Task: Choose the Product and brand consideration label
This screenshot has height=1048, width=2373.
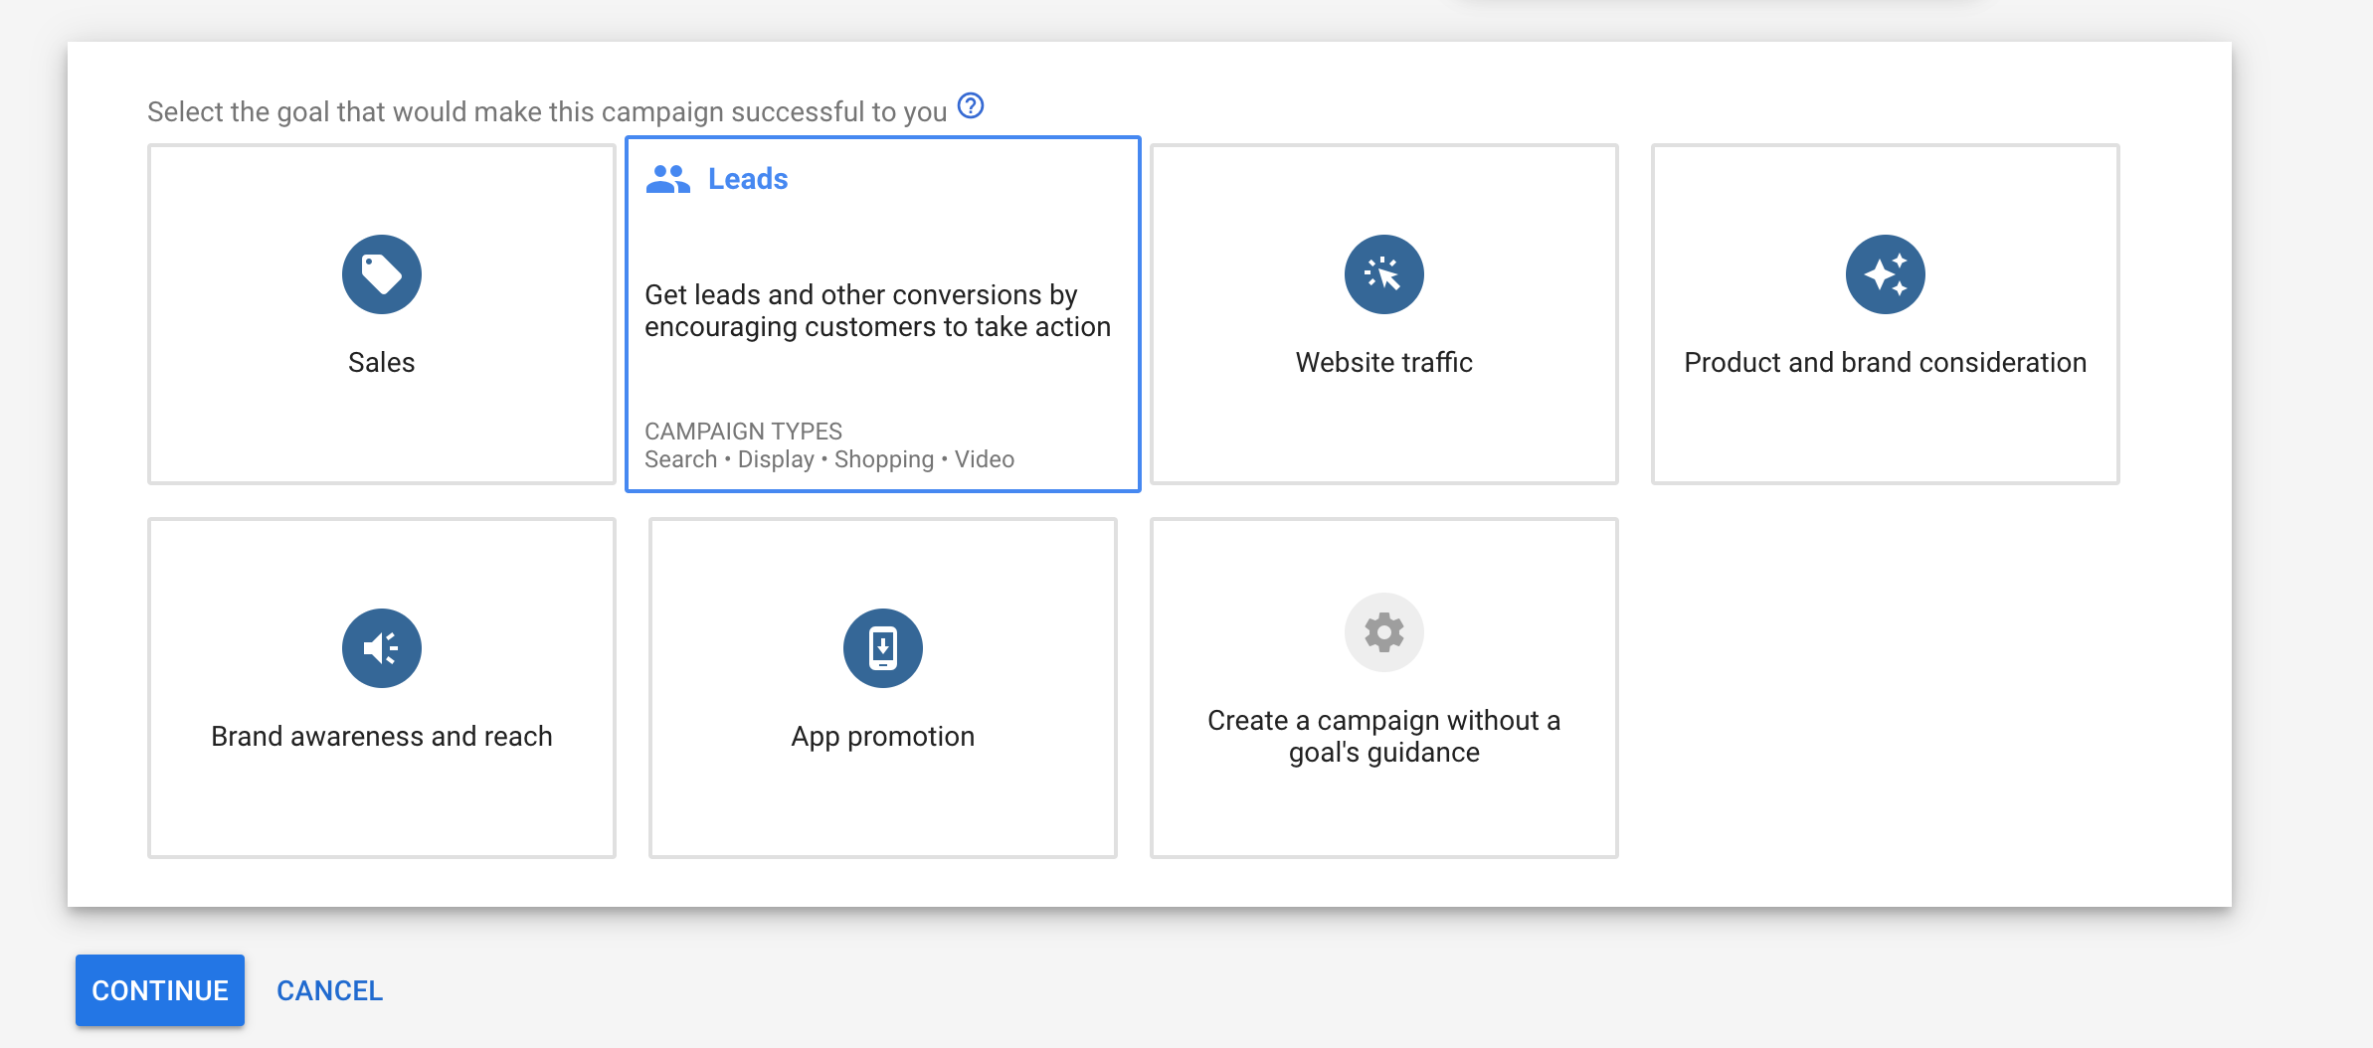Action: 1886,362
